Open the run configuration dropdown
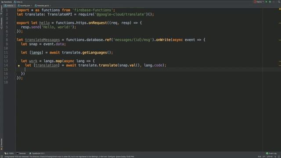The height and width of the screenshot is (158, 281). coord(259,2)
